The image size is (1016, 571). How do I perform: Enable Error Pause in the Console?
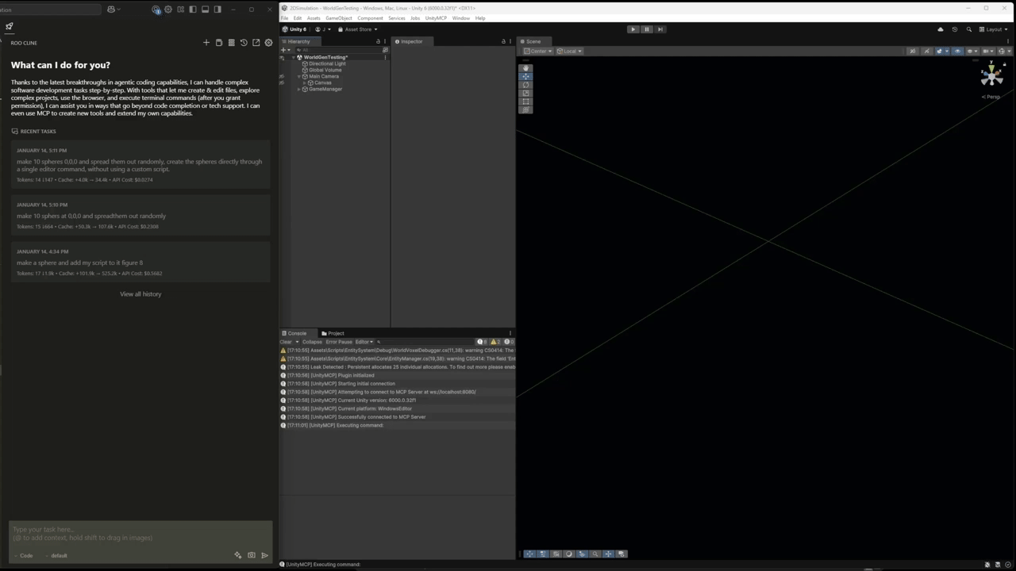[x=339, y=342]
